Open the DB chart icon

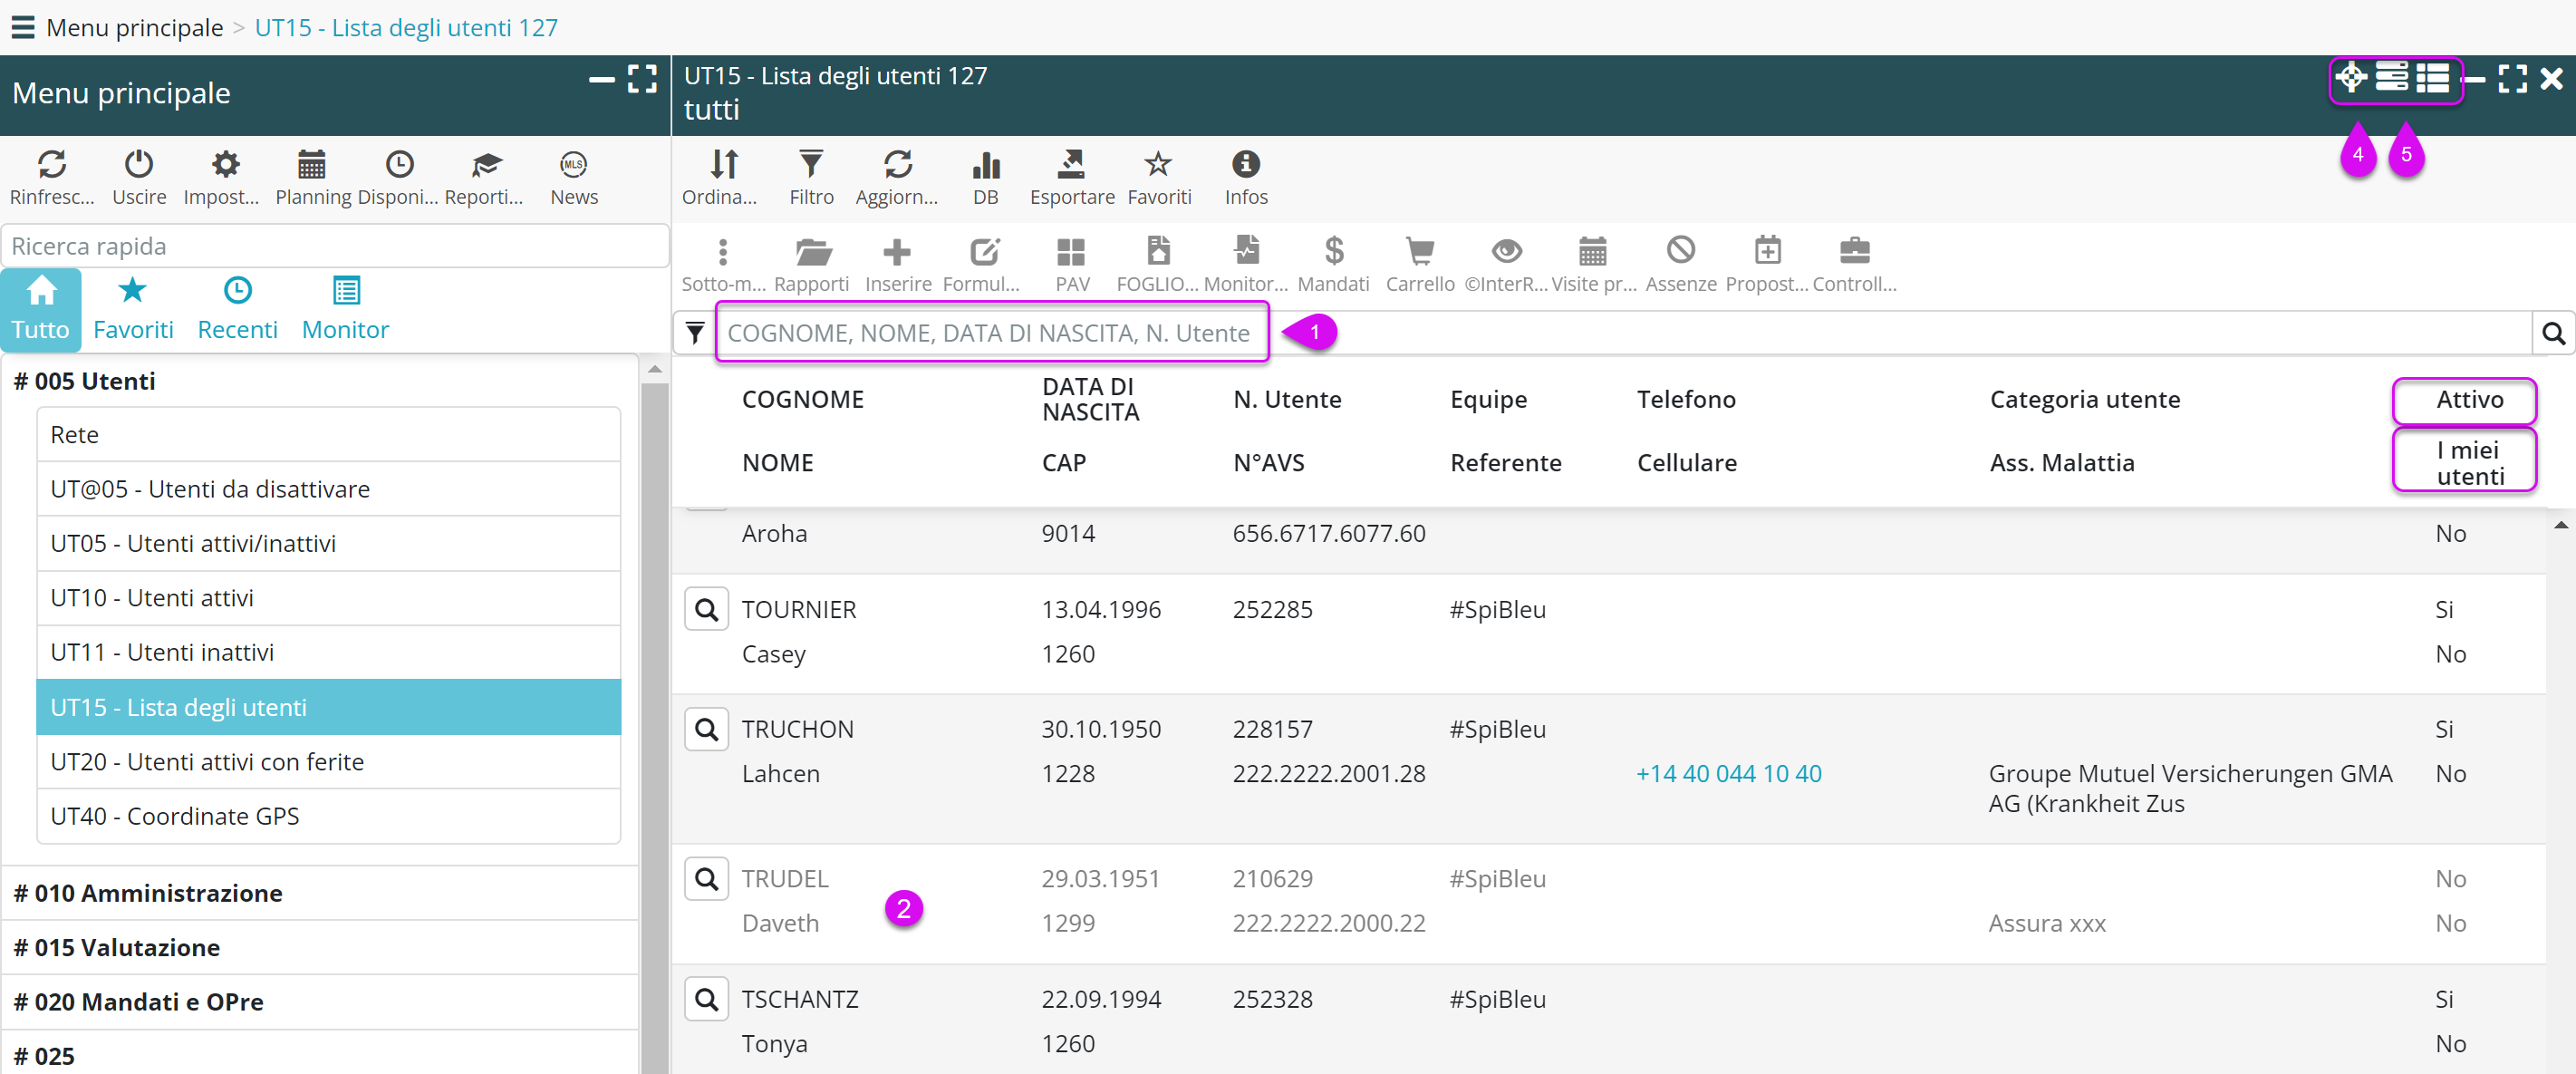point(985,165)
